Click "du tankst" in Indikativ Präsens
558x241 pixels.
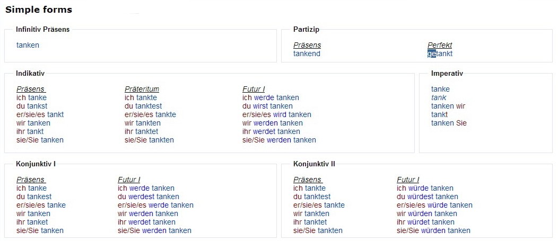(x=32, y=106)
